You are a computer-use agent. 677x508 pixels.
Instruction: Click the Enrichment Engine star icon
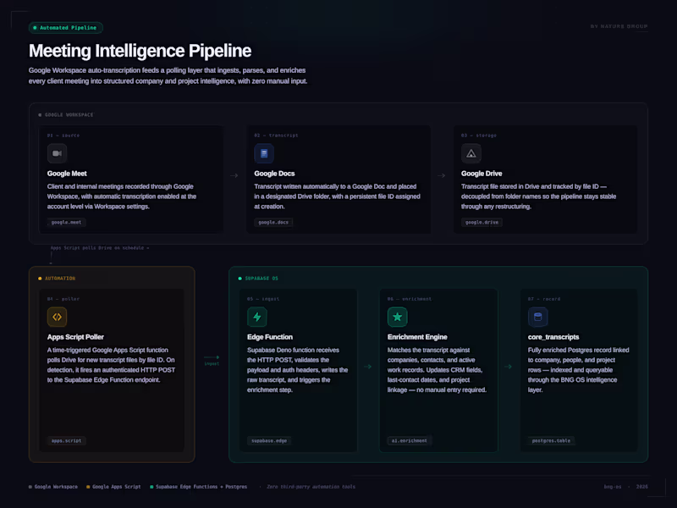[x=397, y=317]
